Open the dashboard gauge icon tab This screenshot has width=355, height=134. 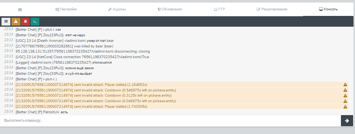(x=20, y=10)
